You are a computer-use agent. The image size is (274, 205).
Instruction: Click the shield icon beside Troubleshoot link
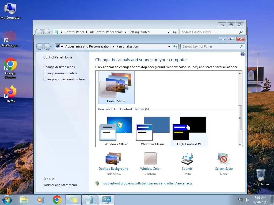pos(97,183)
